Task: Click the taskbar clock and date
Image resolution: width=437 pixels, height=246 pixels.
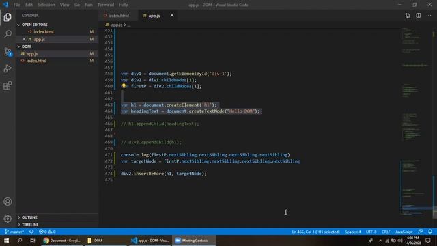Action: pyautogui.click(x=412, y=240)
